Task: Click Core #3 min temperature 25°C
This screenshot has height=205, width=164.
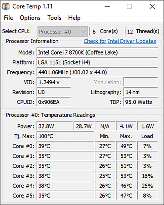Action: click(105, 176)
